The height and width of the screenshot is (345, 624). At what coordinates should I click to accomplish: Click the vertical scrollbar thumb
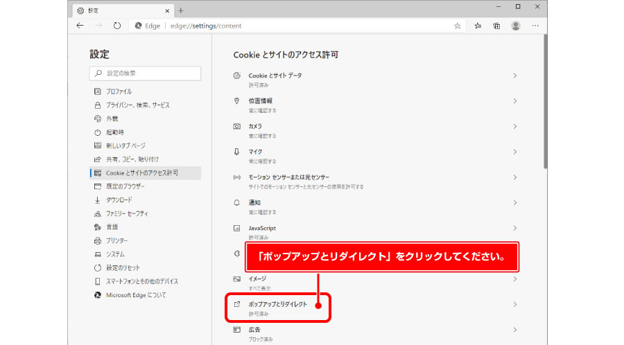click(545, 101)
